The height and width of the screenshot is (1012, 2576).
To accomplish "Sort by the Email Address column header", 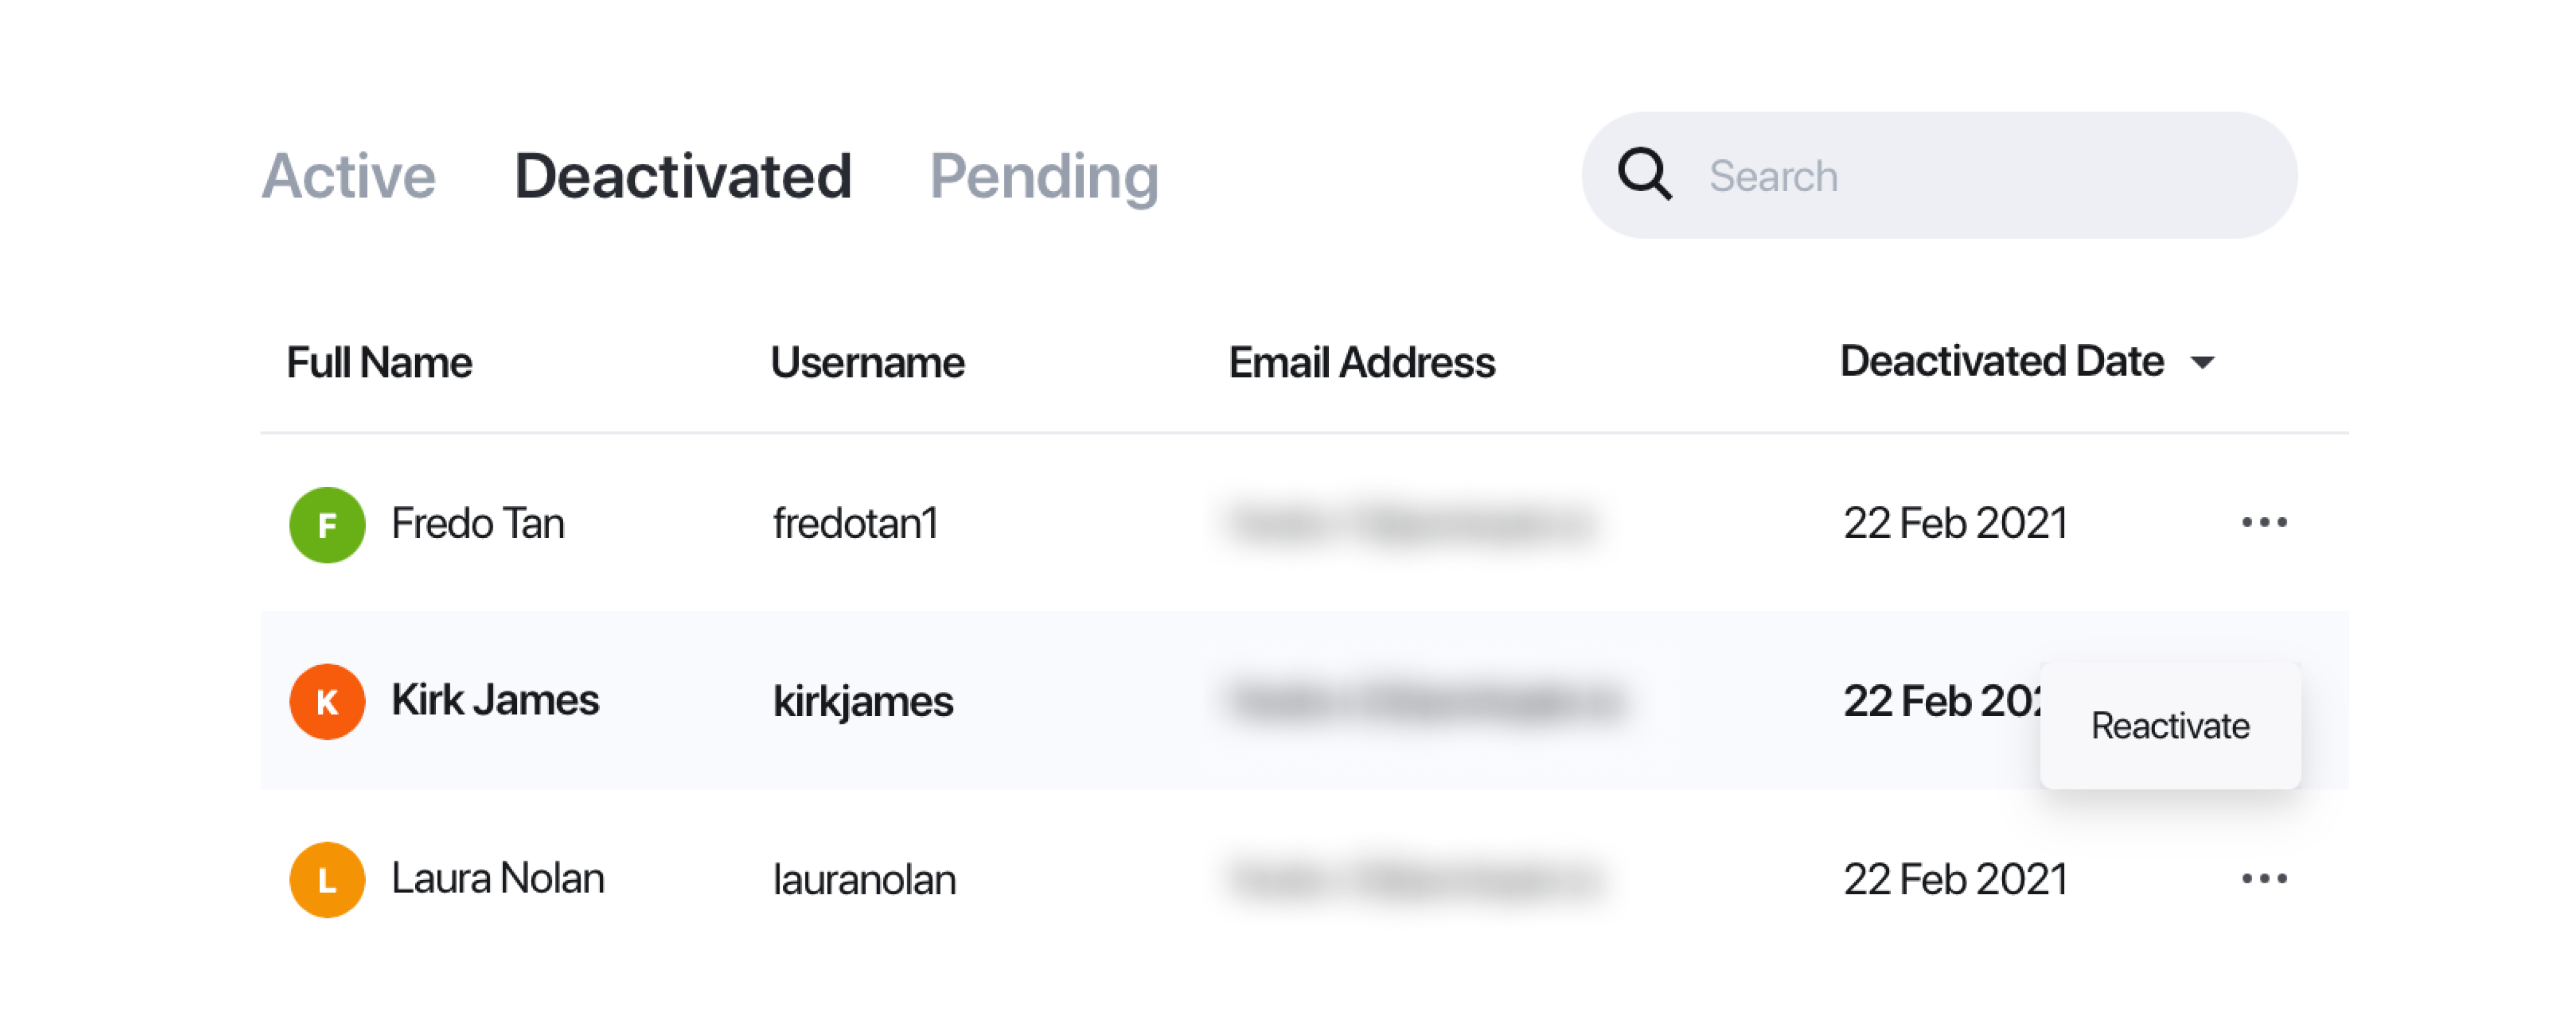I will pos(1361,362).
